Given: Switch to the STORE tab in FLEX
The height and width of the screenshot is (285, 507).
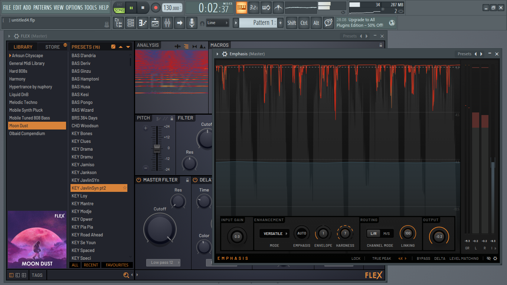Looking at the screenshot, I should click(x=52, y=47).
